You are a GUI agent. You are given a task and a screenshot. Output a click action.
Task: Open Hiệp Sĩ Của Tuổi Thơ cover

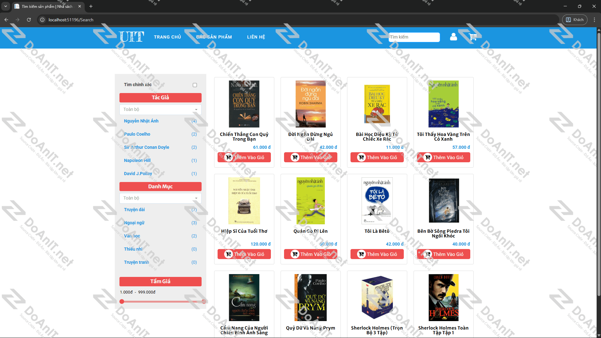(x=244, y=201)
